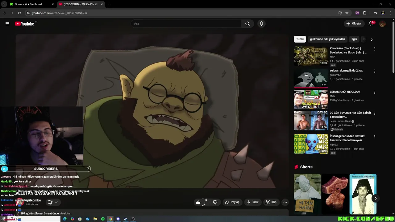This screenshot has height=222, width=395.
Task: Open Steam from the taskbar
Action: pos(126,219)
